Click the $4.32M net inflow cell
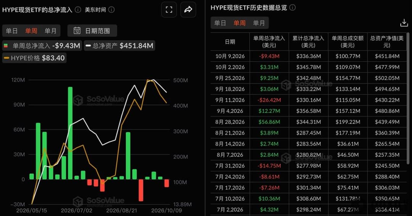 [x=269, y=210]
